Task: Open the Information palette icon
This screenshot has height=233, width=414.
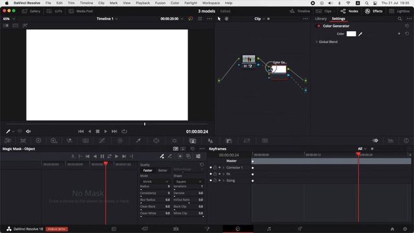Action: click(406, 141)
